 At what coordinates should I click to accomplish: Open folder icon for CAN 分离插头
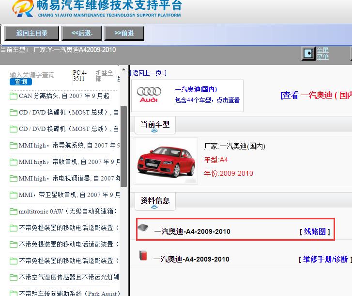pyautogui.click(x=14, y=96)
